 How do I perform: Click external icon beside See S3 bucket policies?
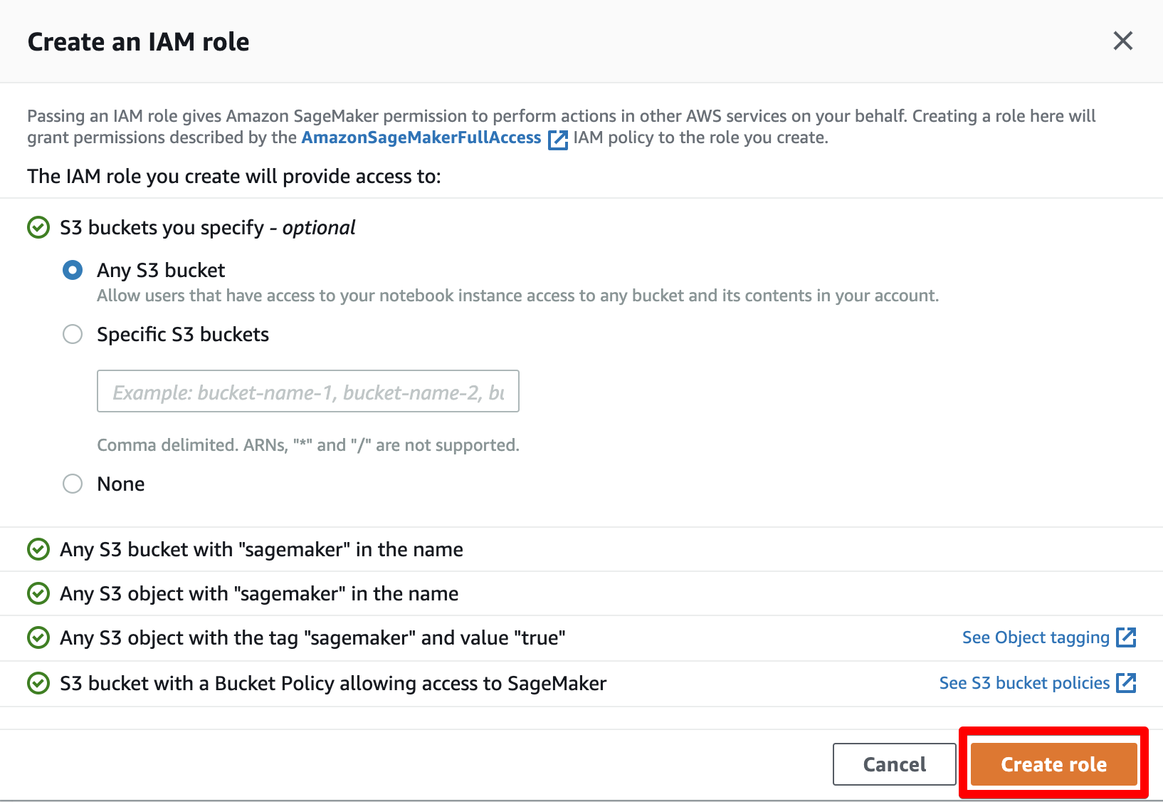[x=1126, y=683]
